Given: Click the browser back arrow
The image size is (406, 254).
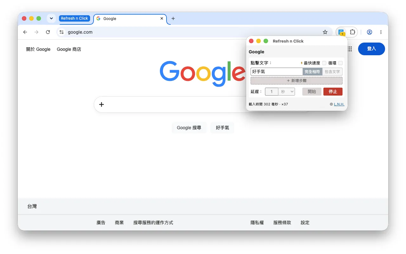Looking at the screenshot, I should pyautogui.click(x=25, y=32).
